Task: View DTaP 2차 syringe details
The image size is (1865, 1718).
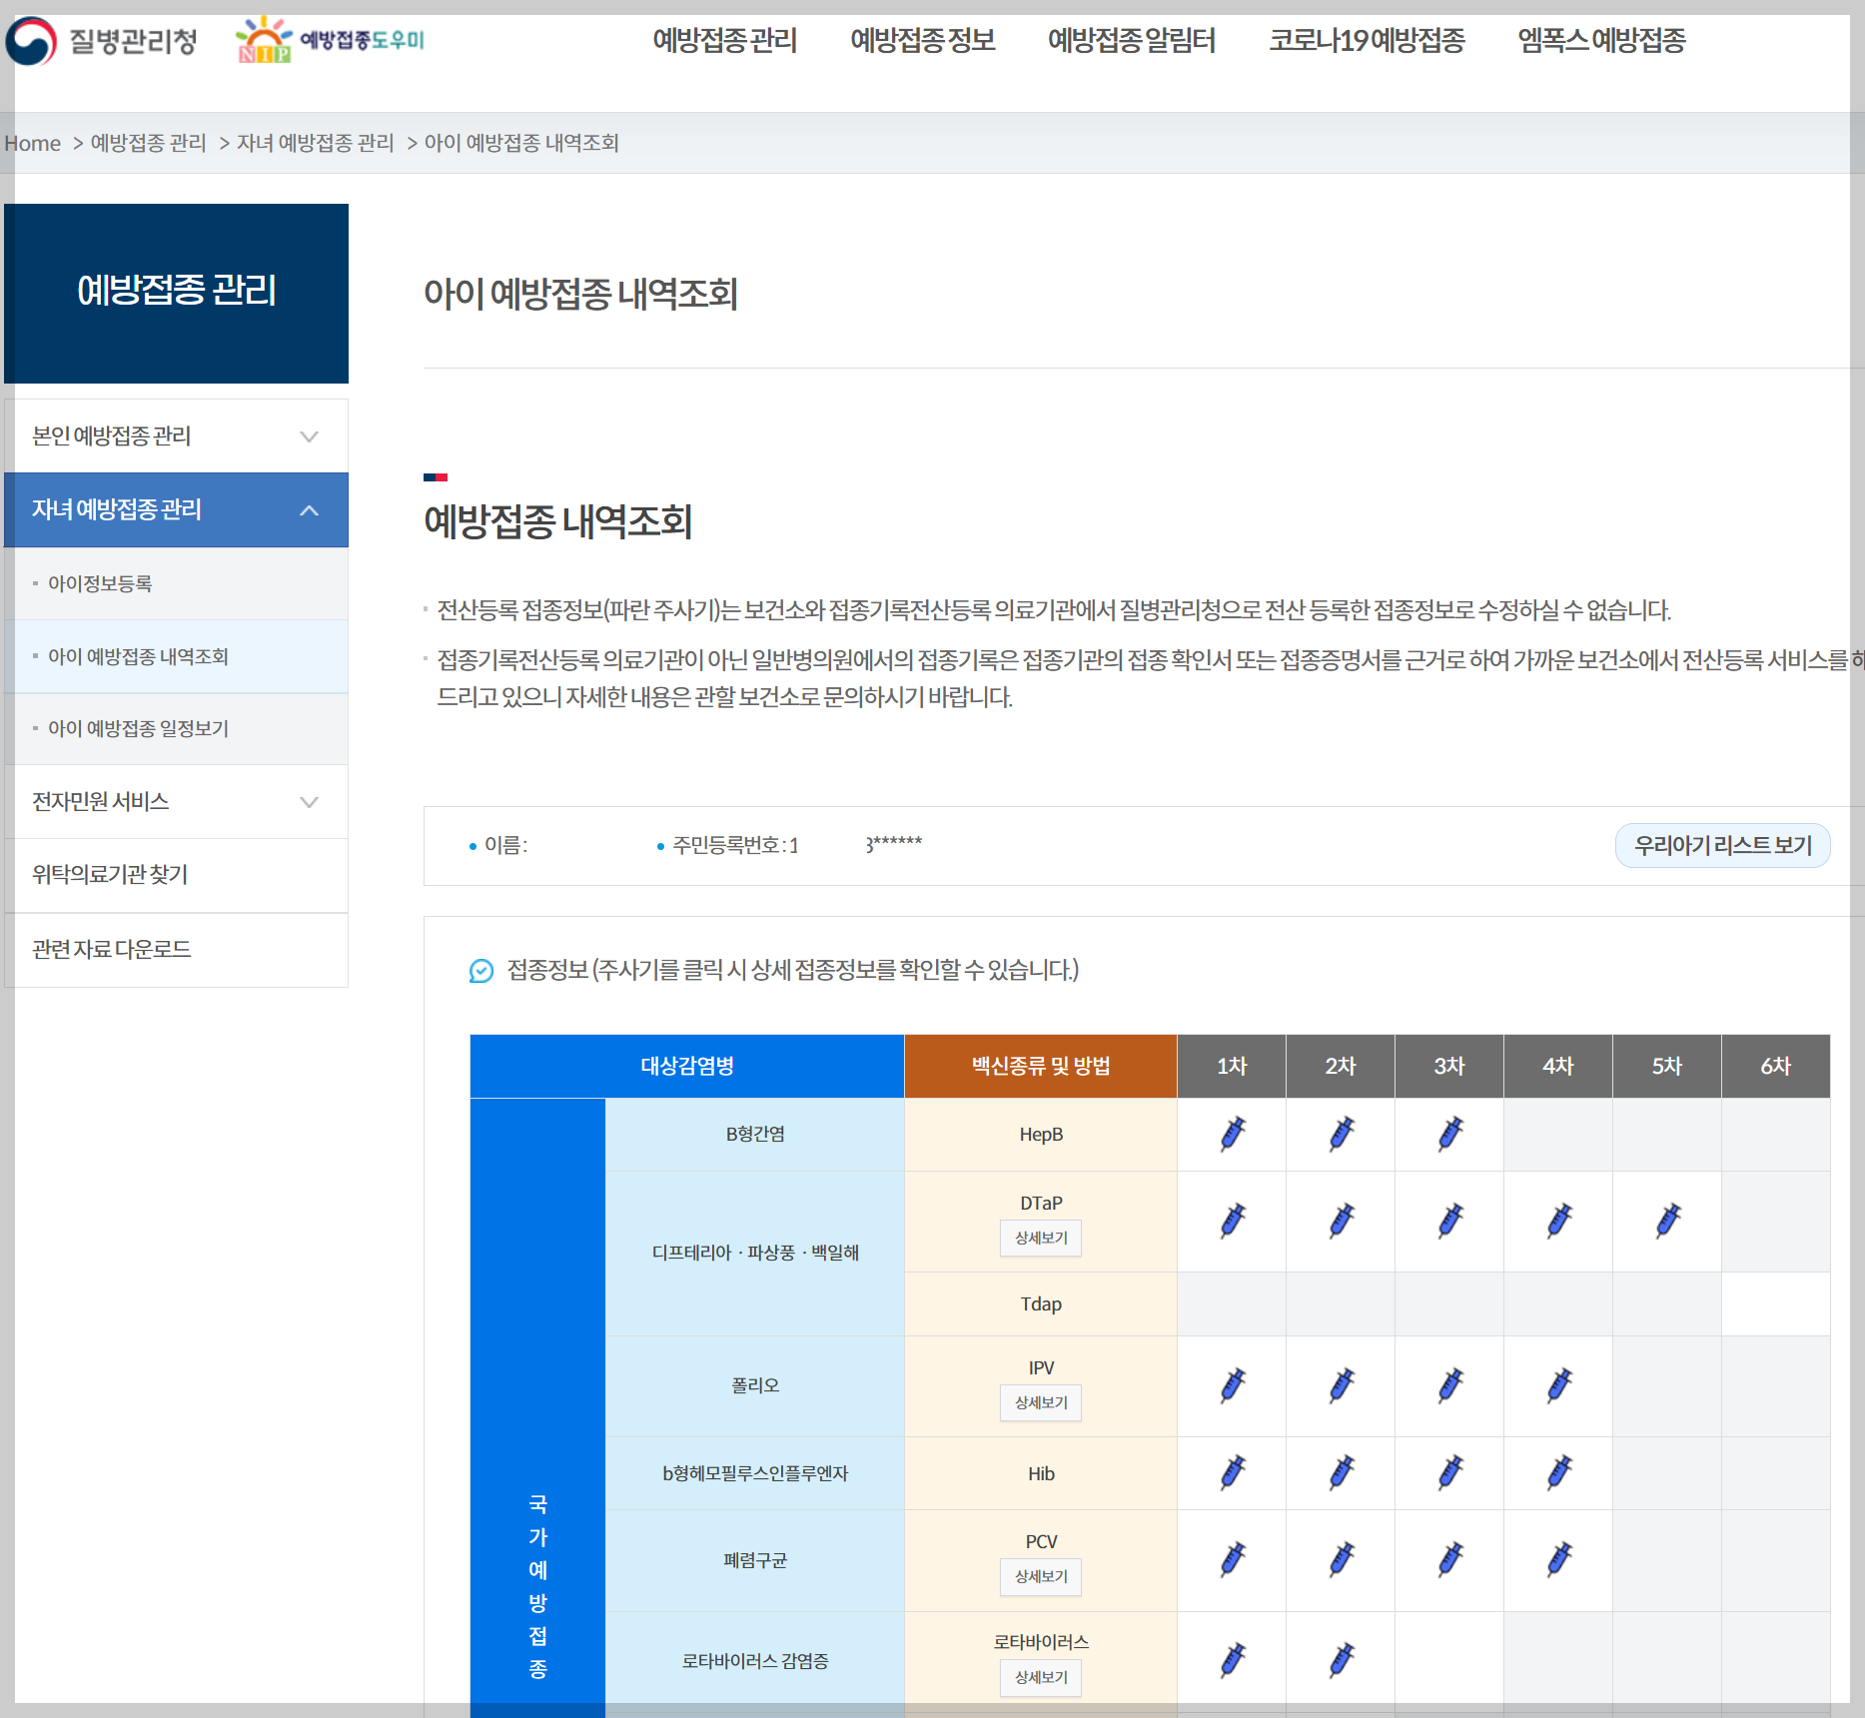Action: tap(1342, 1221)
